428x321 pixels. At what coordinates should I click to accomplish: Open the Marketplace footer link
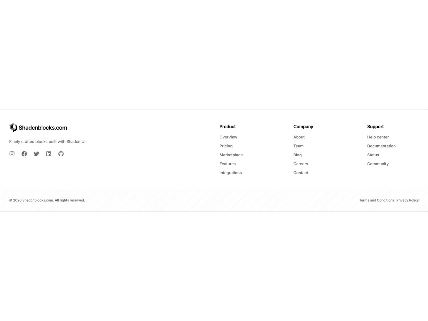click(231, 155)
